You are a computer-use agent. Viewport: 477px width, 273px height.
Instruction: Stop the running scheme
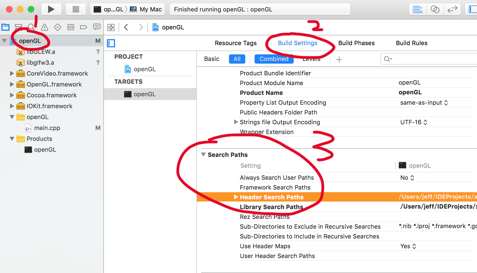point(76,9)
